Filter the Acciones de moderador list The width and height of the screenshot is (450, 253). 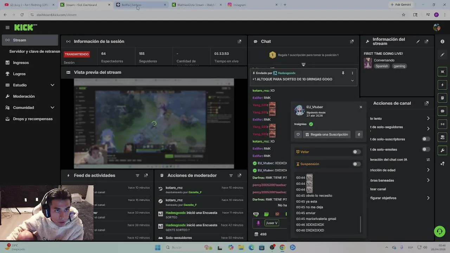coord(231,175)
